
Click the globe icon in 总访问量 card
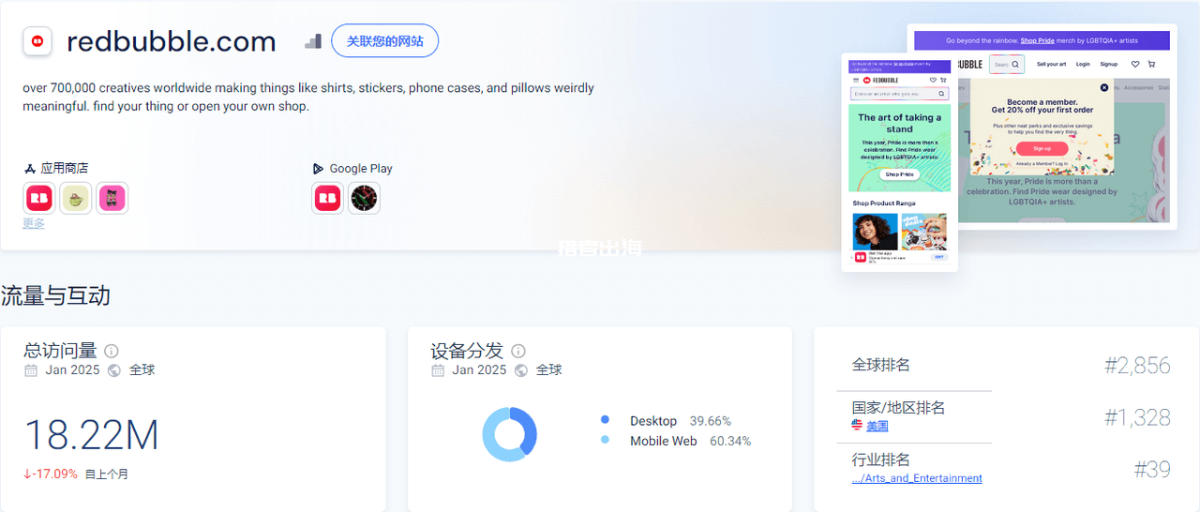(x=114, y=370)
